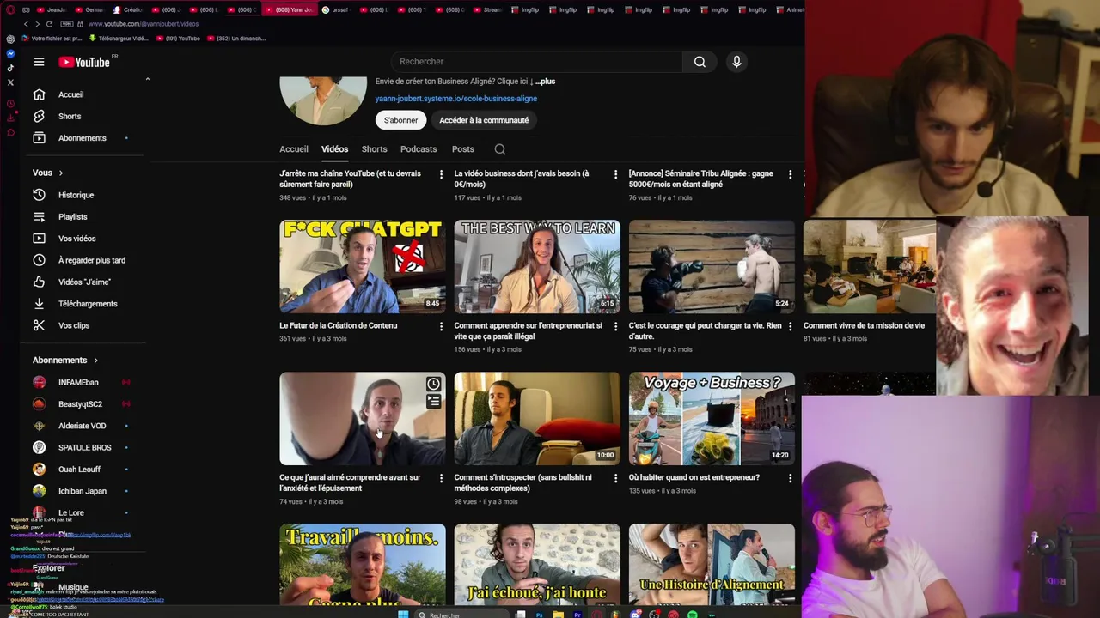Play THE BEST WAY TO LEARN thumbnail

[537, 266]
